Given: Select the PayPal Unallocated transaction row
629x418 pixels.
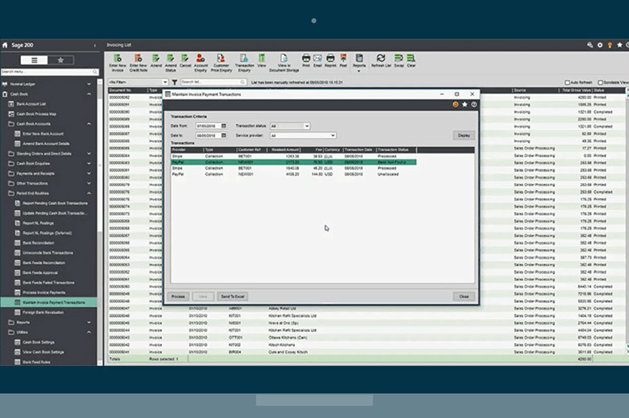Looking at the screenshot, I should tap(294, 175).
